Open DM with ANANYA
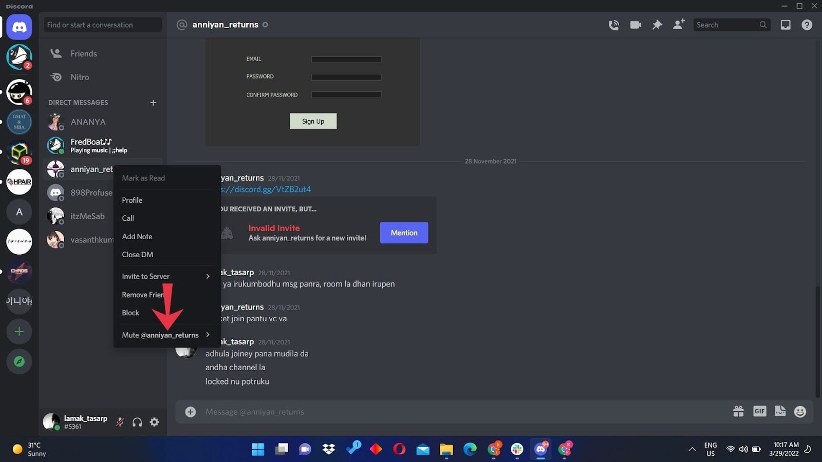This screenshot has height=462, width=822. click(103, 122)
